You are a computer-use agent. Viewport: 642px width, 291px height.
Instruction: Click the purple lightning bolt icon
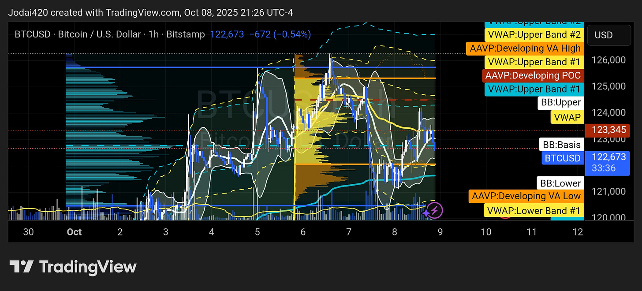tap(435, 211)
